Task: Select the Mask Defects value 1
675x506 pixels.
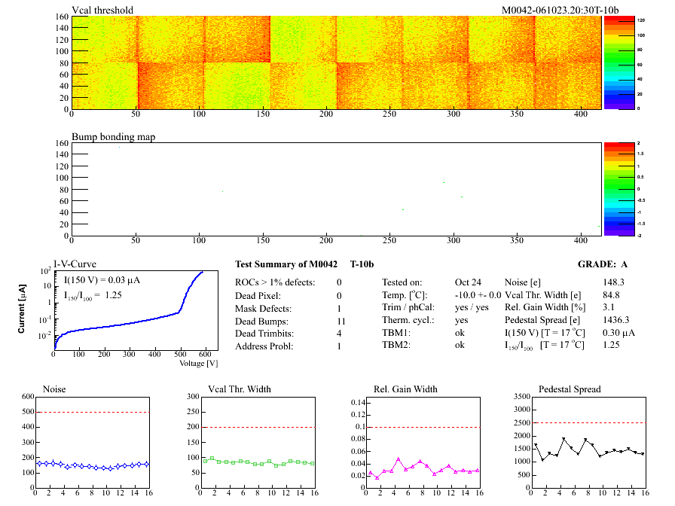Action: point(339,309)
